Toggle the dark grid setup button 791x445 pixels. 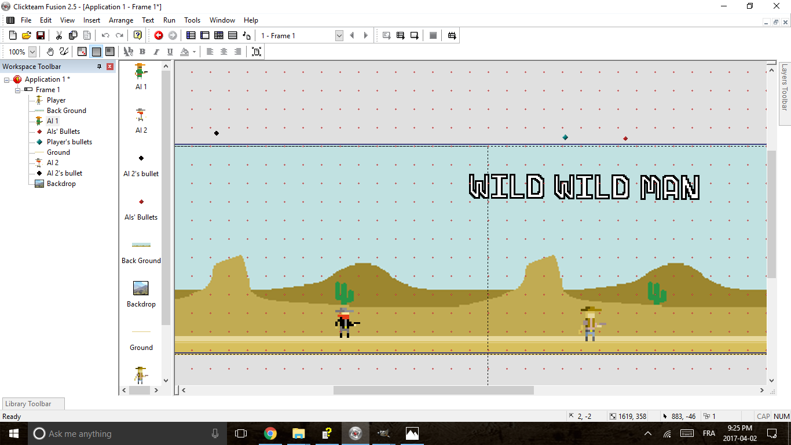(x=109, y=52)
